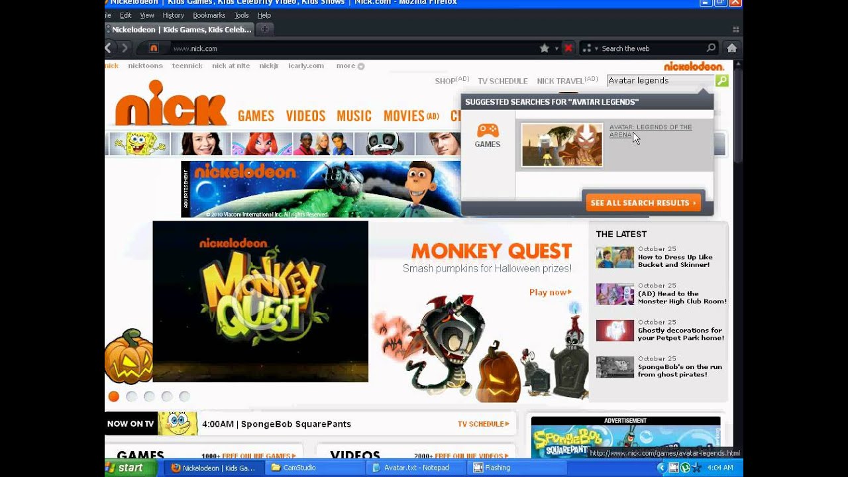Open the View menu
This screenshot has width=848, height=477.
[147, 15]
